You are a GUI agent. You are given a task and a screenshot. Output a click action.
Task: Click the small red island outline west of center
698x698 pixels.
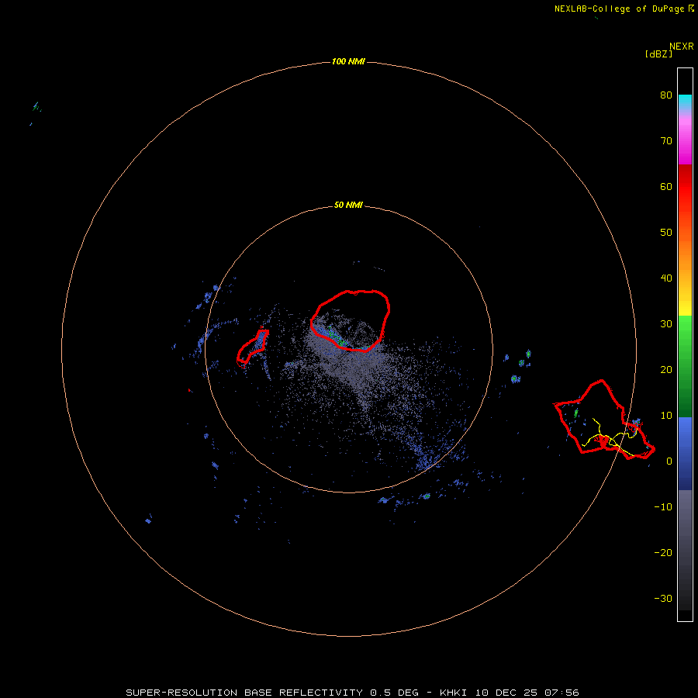pyautogui.click(x=252, y=348)
